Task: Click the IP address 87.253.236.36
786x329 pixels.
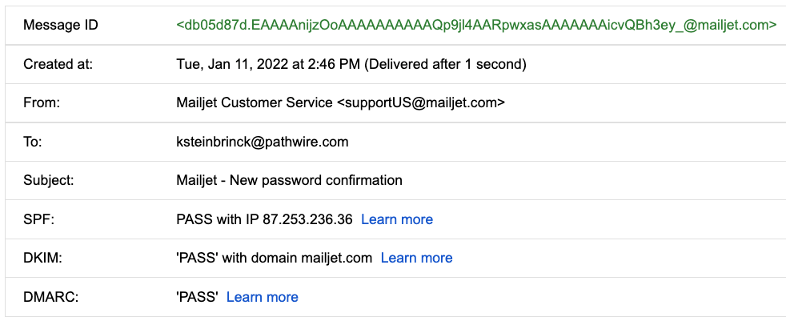Action: 307,219
